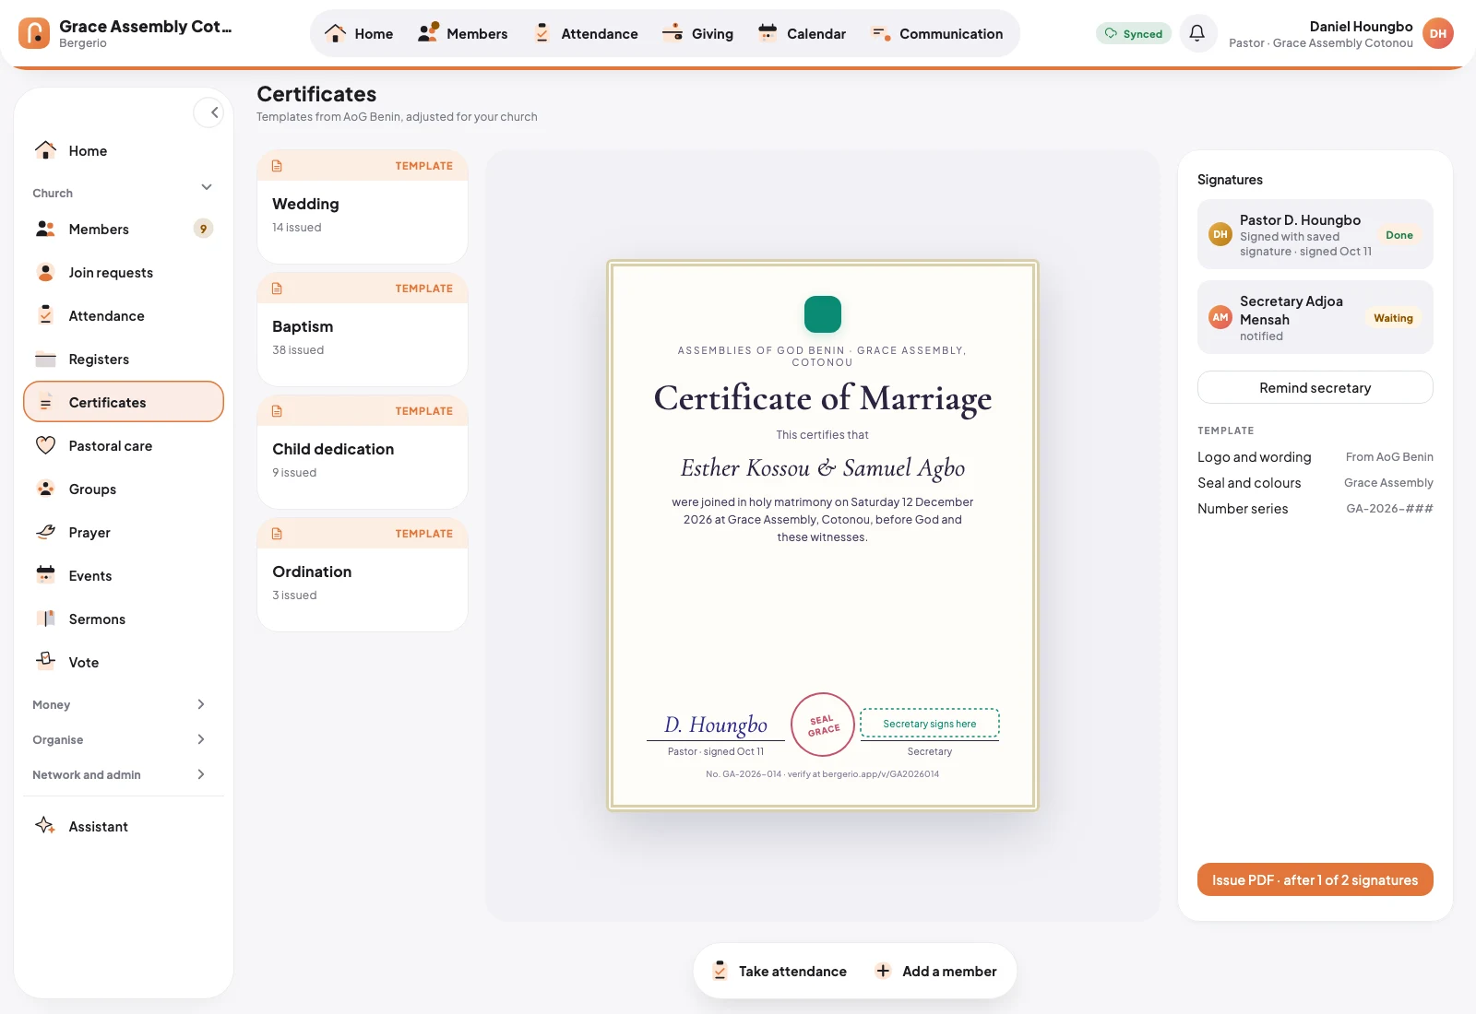Click the Registers icon
This screenshot has height=1014, width=1476.
45,359
